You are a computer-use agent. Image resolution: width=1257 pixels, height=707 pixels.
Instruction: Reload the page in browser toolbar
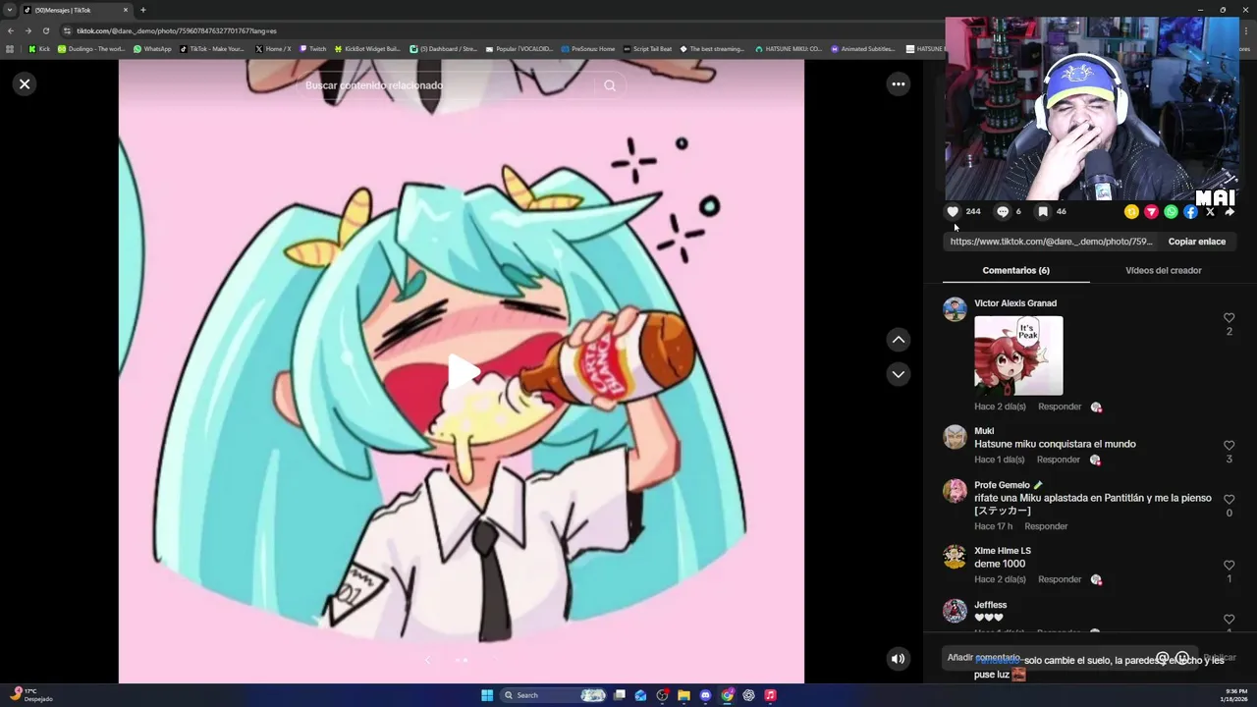pyautogui.click(x=45, y=30)
